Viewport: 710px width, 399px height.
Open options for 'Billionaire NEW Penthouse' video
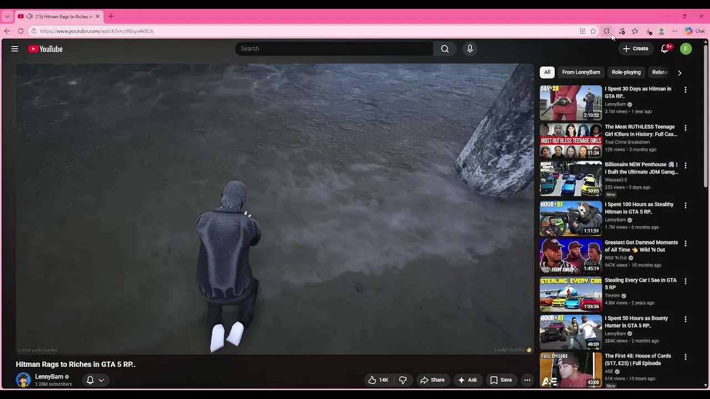pyautogui.click(x=686, y=166)
